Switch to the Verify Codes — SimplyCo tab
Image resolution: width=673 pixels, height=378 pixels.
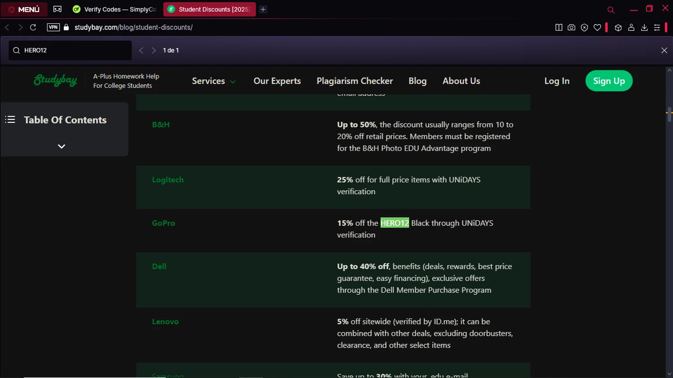[115, 9]
